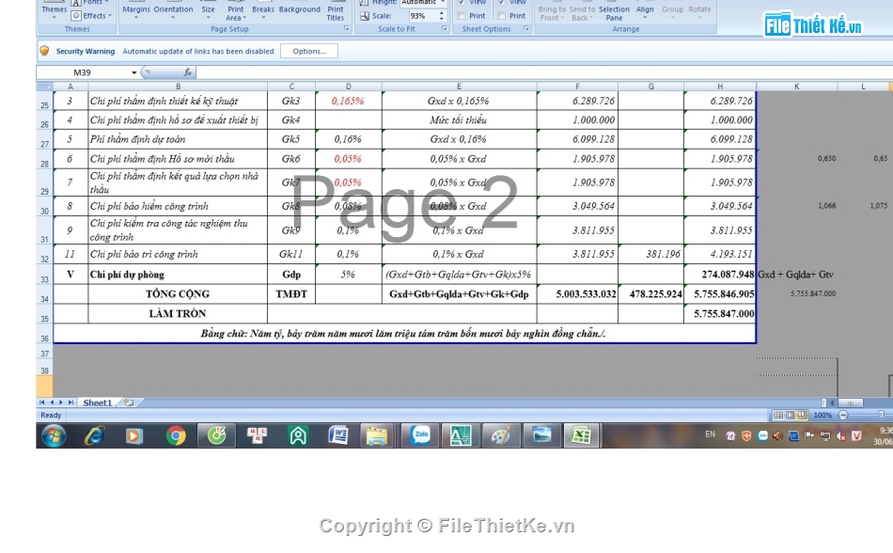Open the Paint app from the taskbar
Image resolution: width=893 pixels, height=553 pixels.
501,435
